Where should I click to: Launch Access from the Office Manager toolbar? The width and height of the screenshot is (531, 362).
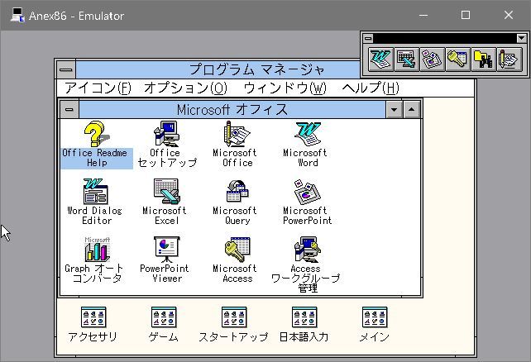tap(458, 59)
